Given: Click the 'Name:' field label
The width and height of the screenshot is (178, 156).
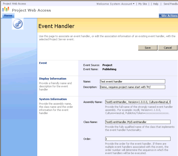Looking at the screenshot, I should (87, 82).
